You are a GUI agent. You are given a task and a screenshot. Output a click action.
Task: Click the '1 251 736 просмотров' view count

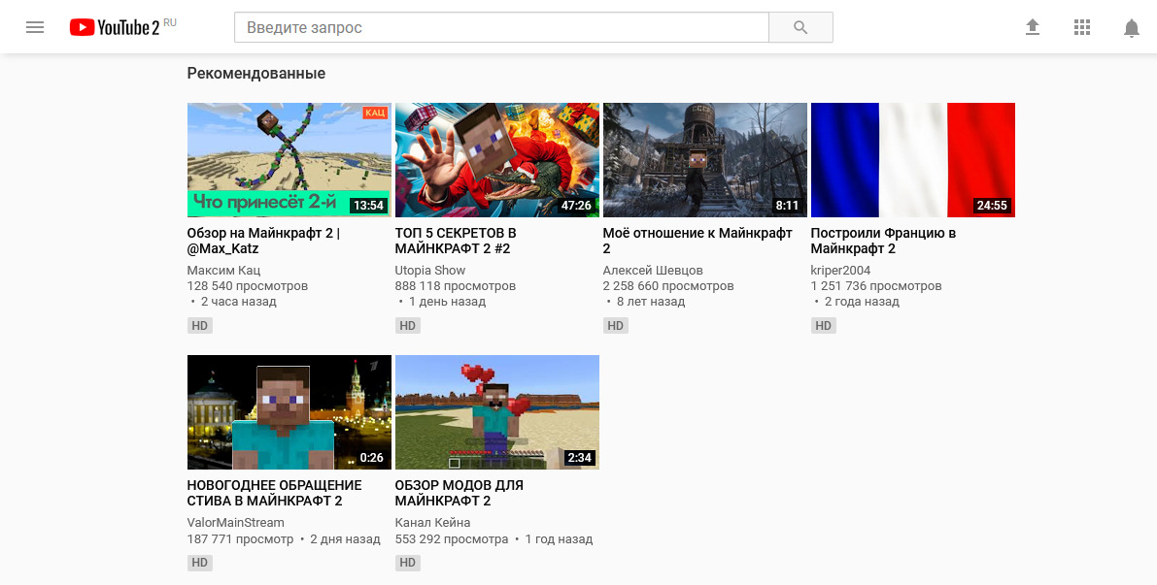click(876, 286)
